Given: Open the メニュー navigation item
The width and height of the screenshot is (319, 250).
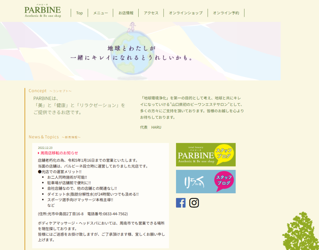Looking at the screenshot, I should point(101,13).
